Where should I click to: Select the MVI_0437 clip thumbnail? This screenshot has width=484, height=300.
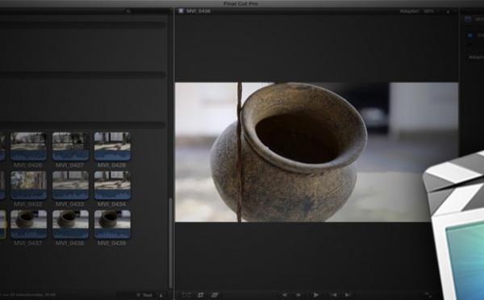28,224
